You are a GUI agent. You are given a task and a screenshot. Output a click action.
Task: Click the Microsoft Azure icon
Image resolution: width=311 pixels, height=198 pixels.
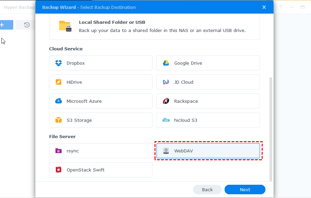59,101
